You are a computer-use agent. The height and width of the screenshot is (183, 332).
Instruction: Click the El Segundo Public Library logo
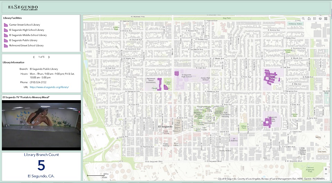tap(23, 7)
